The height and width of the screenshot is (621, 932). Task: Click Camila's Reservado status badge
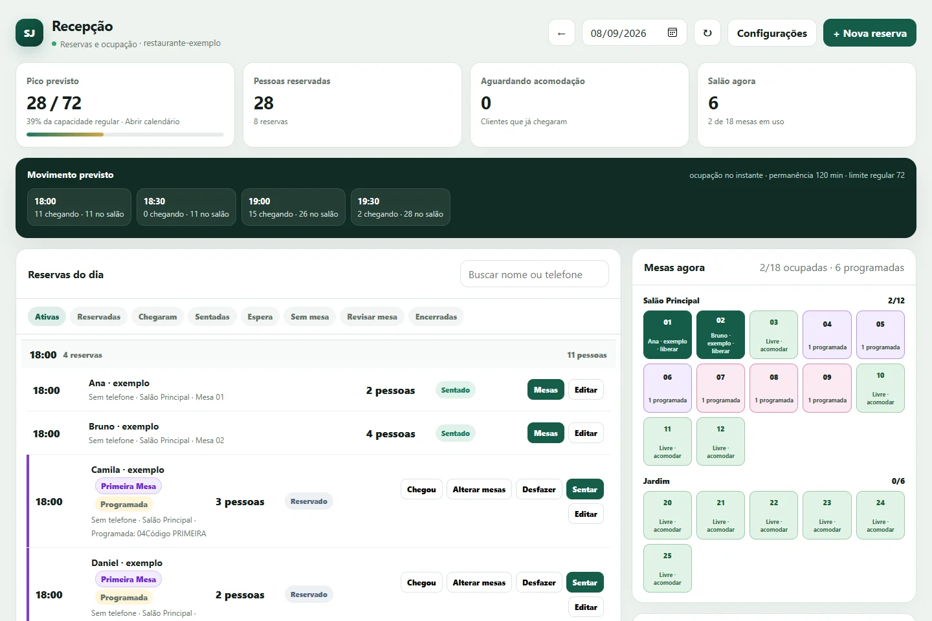click(309, 501)
